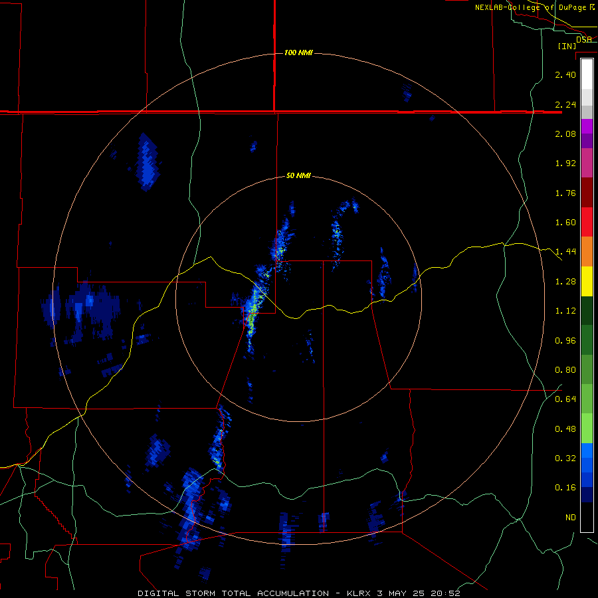Select the 50 NMI range ring label
Image resolution: width=598 pixels, height=598 pixels.
coord(298,176)
